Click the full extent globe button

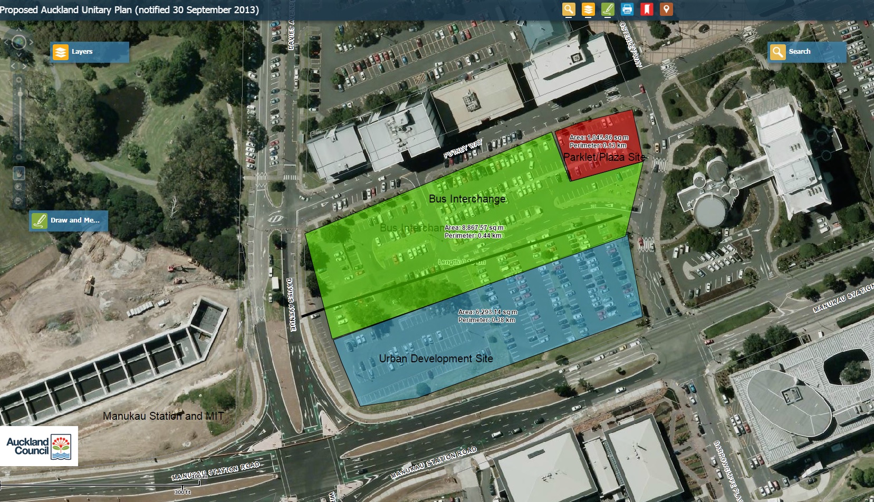(19, 42)
